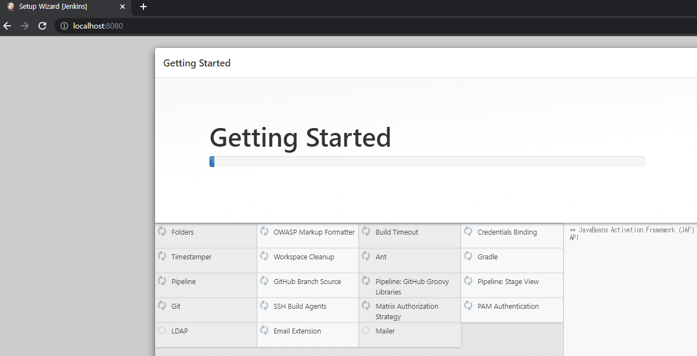This screenshot has height=356, width=697.
Task: Click the SSH Build Agents label
Action: [300, 307]
